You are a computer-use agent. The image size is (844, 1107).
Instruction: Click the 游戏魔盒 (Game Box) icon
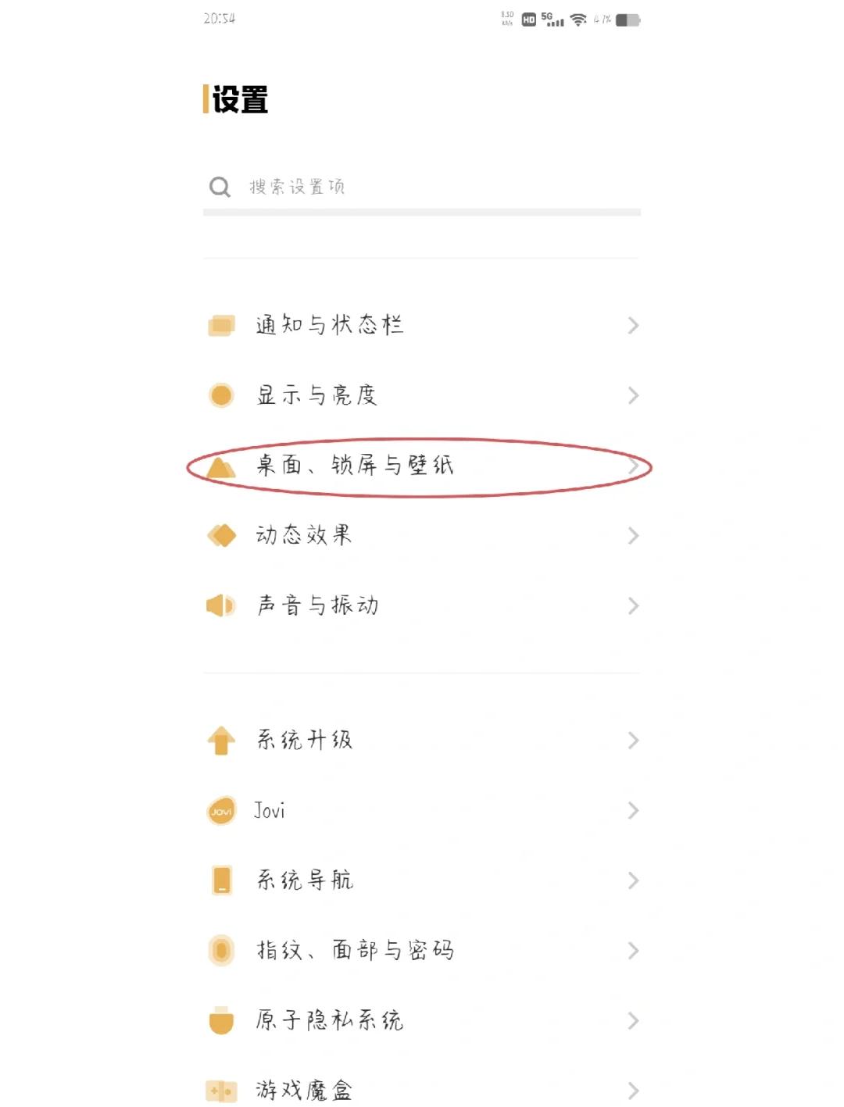pos(221,1087)
